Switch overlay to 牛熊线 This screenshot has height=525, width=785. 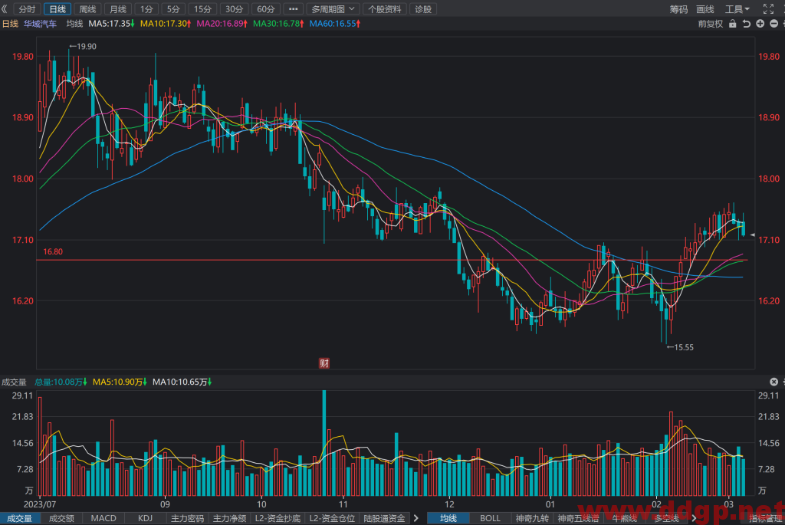(624, 519)
